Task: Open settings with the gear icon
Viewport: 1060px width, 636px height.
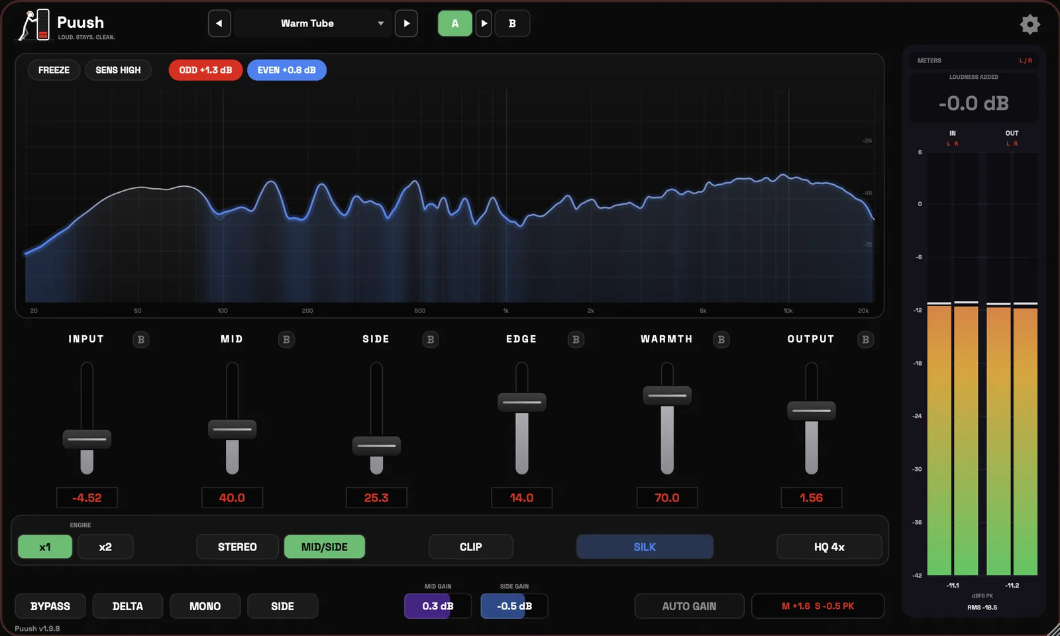Action: pyautogui.click(x=1030, y=25)
